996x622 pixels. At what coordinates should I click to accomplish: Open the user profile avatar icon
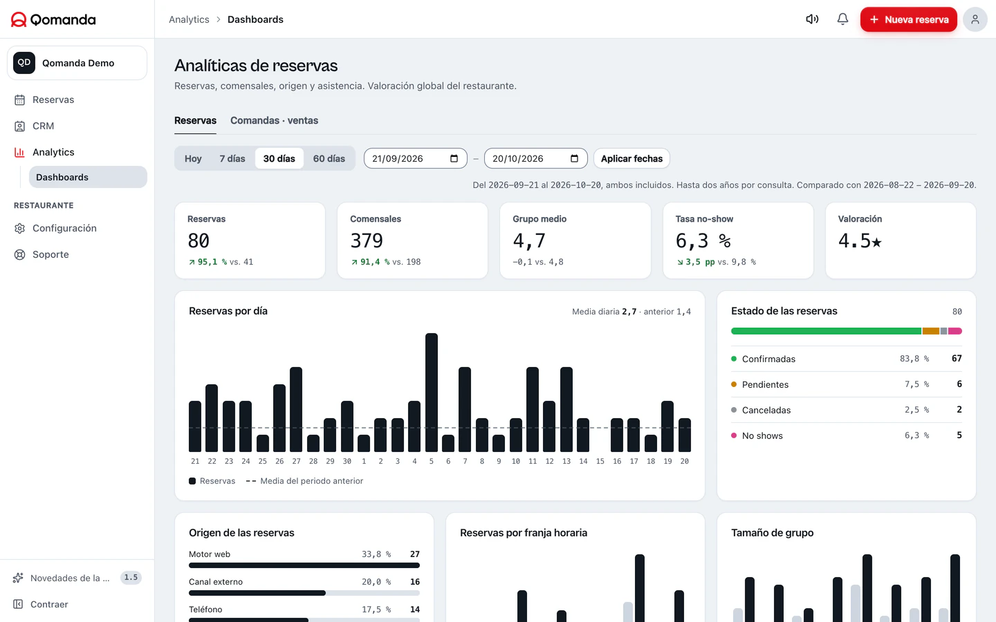click(975, 19)
